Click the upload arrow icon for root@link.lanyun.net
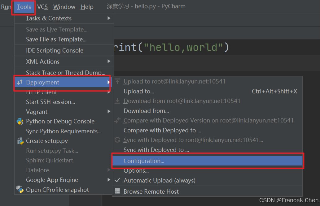Image resolution: width=320 pixels, height=206 pixels. tap(117, 82)
